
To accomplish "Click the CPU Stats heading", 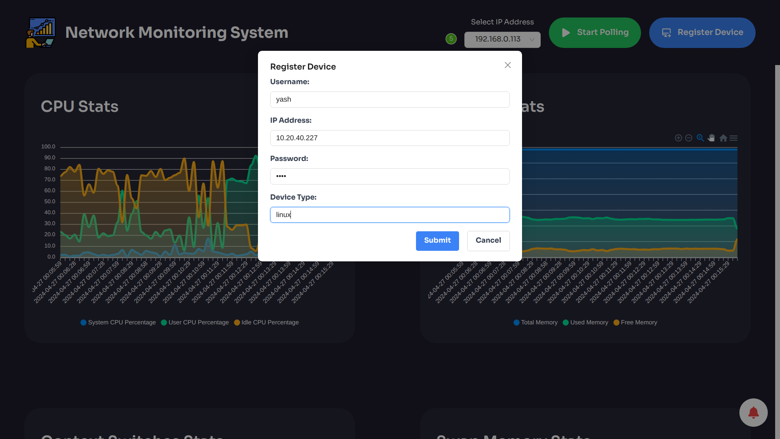I will click(x=80, y=106).
